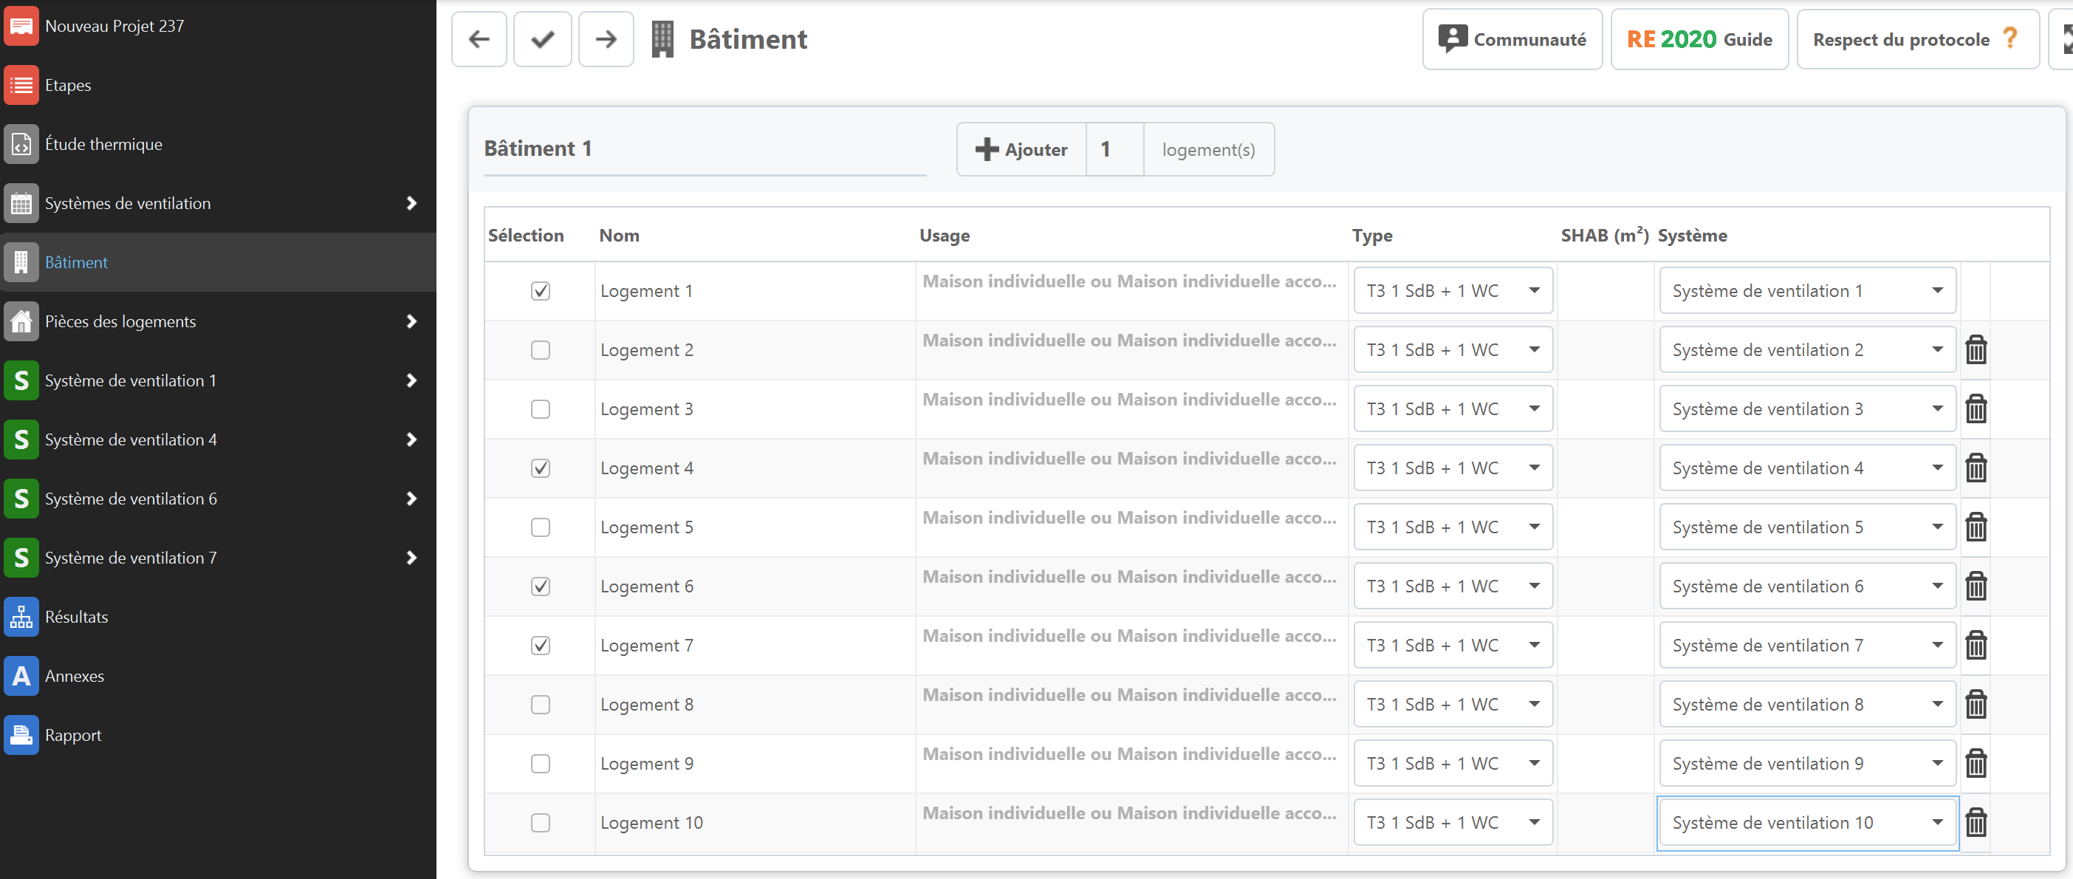Delete Logement 2 with trash icon
Image resolution: width=2073 pixels, height=879 pixels.
click(x=1976, y=350)
